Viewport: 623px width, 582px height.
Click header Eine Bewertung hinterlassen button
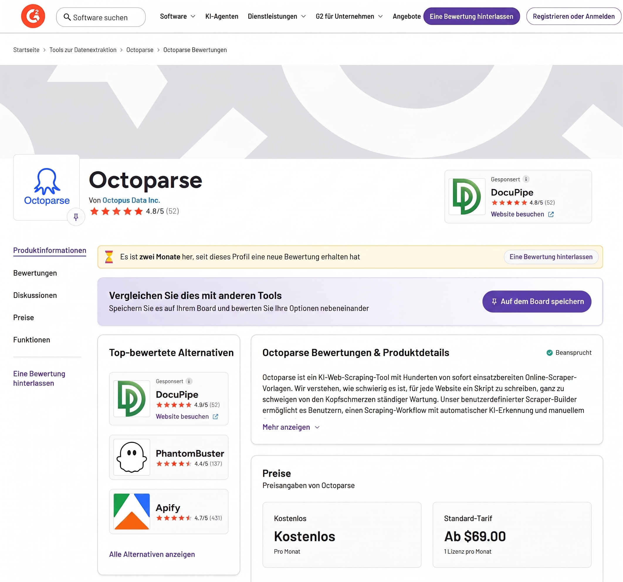pos(471,16)
